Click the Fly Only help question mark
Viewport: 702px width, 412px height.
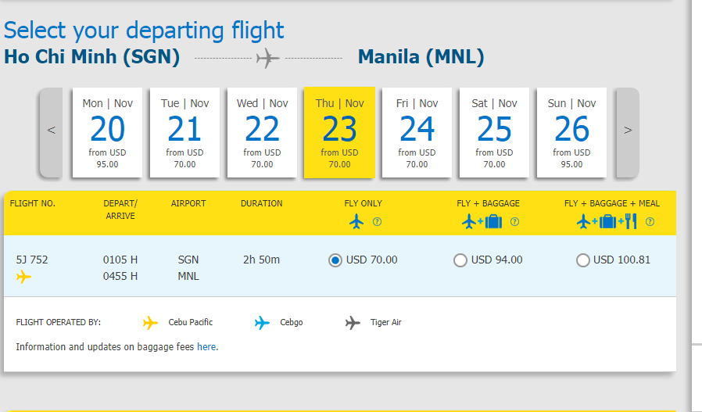tap(377, 222)
